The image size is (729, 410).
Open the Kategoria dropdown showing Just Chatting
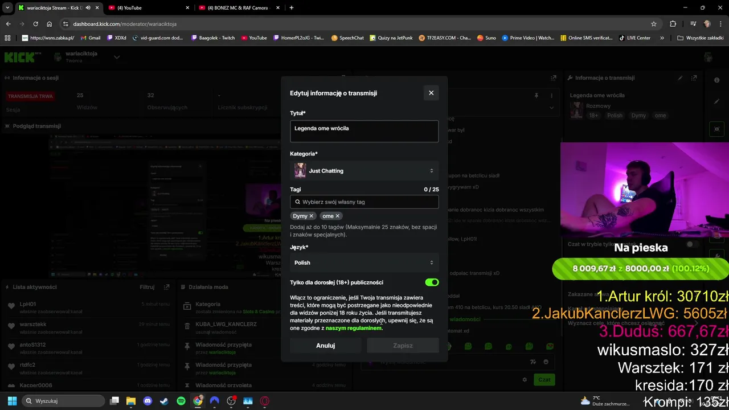tap(364, 170)
